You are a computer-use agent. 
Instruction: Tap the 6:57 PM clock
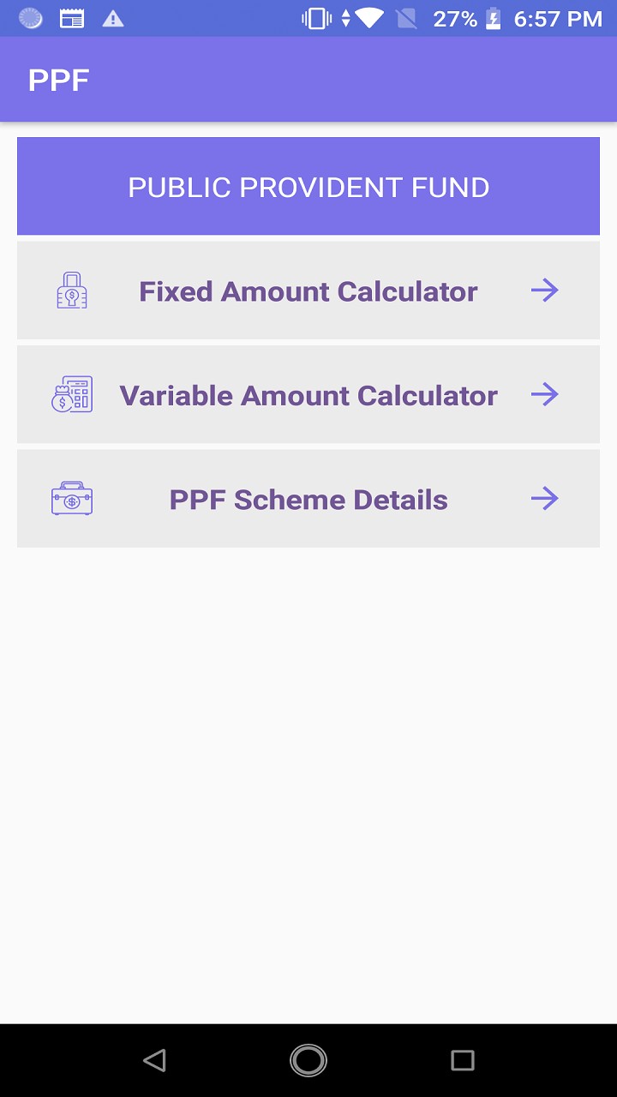(558, 19)
